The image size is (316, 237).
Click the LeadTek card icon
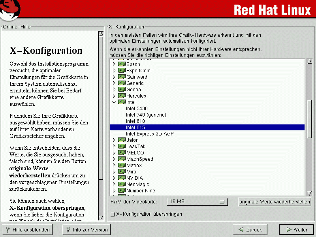click(122, 147)
